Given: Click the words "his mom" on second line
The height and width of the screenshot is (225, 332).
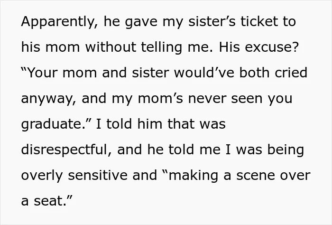Looking at the screenshot, I should tap(50, 47).
